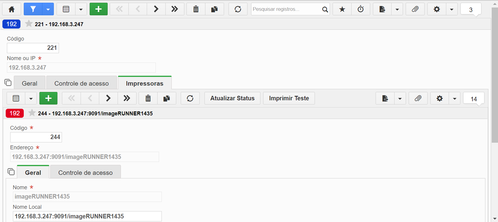The image size is (498, 222).
Task: Focus the Pesquisar registros search field
Action: coord(286,9)
